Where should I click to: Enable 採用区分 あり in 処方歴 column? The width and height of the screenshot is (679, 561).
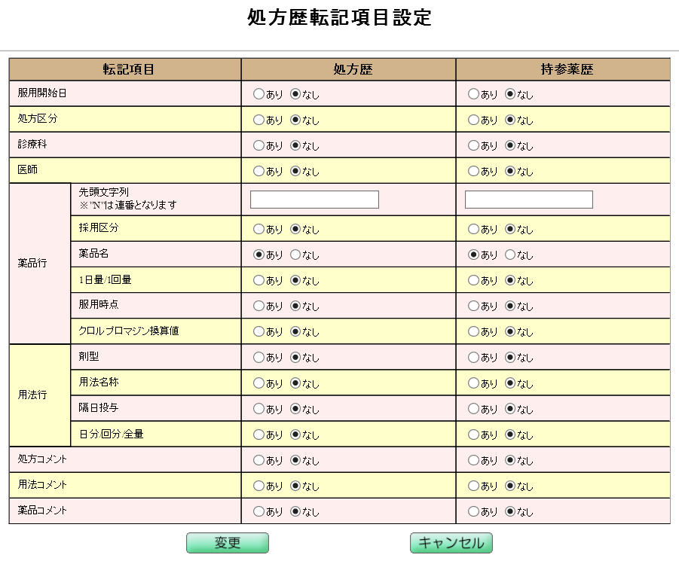(259, 228)
